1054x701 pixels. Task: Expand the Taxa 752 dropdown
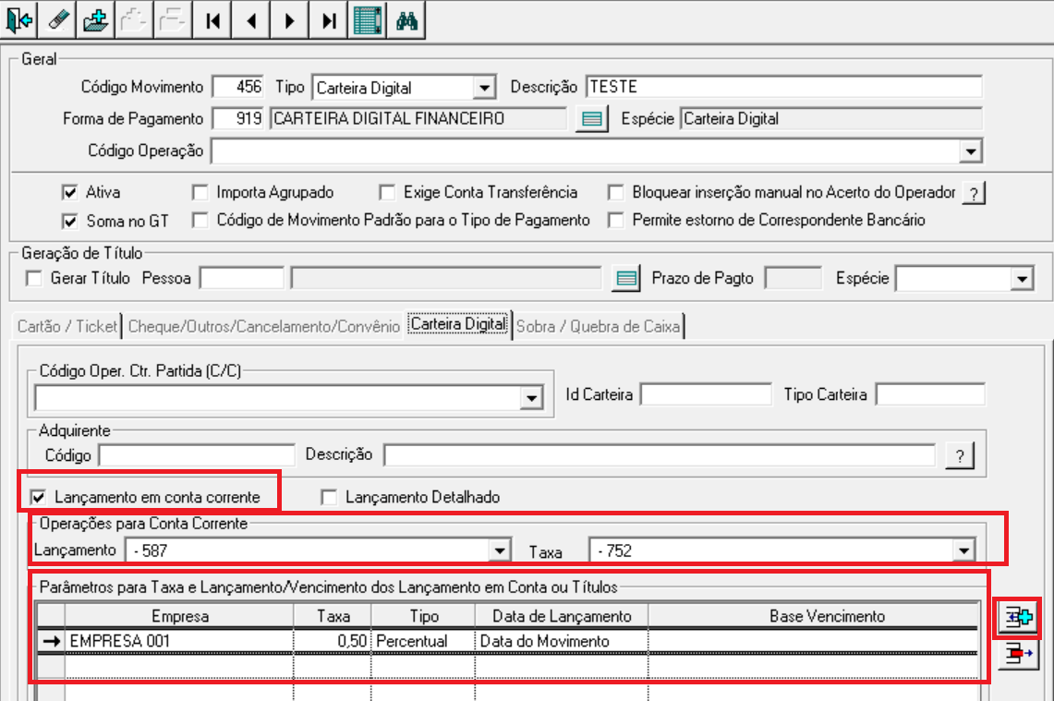click(963, 551)
